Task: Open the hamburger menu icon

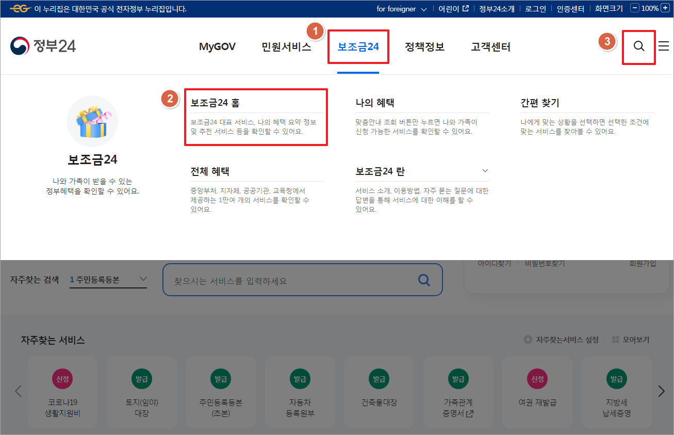Action: [663, 46]
